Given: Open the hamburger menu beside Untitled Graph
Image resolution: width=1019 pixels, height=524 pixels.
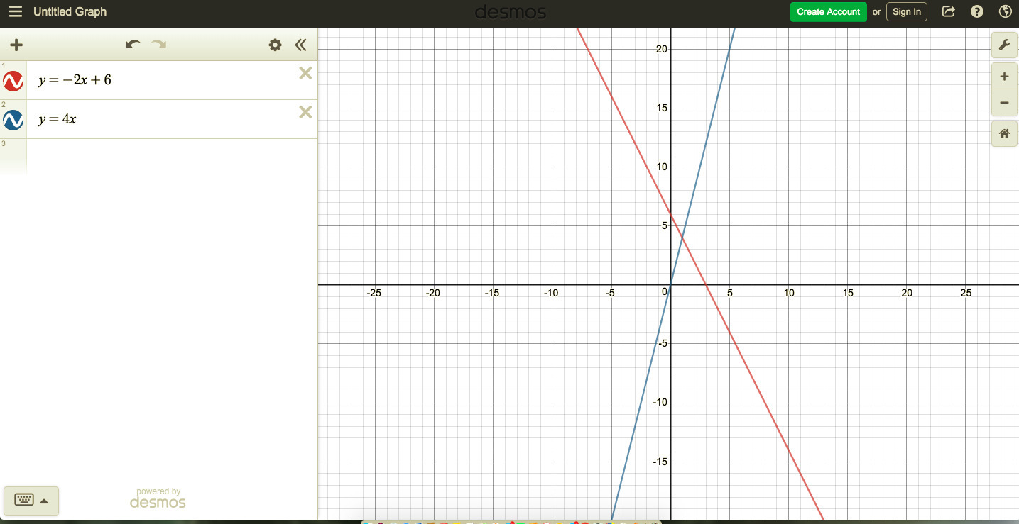Looking at the screenshot, I should 16,12.
